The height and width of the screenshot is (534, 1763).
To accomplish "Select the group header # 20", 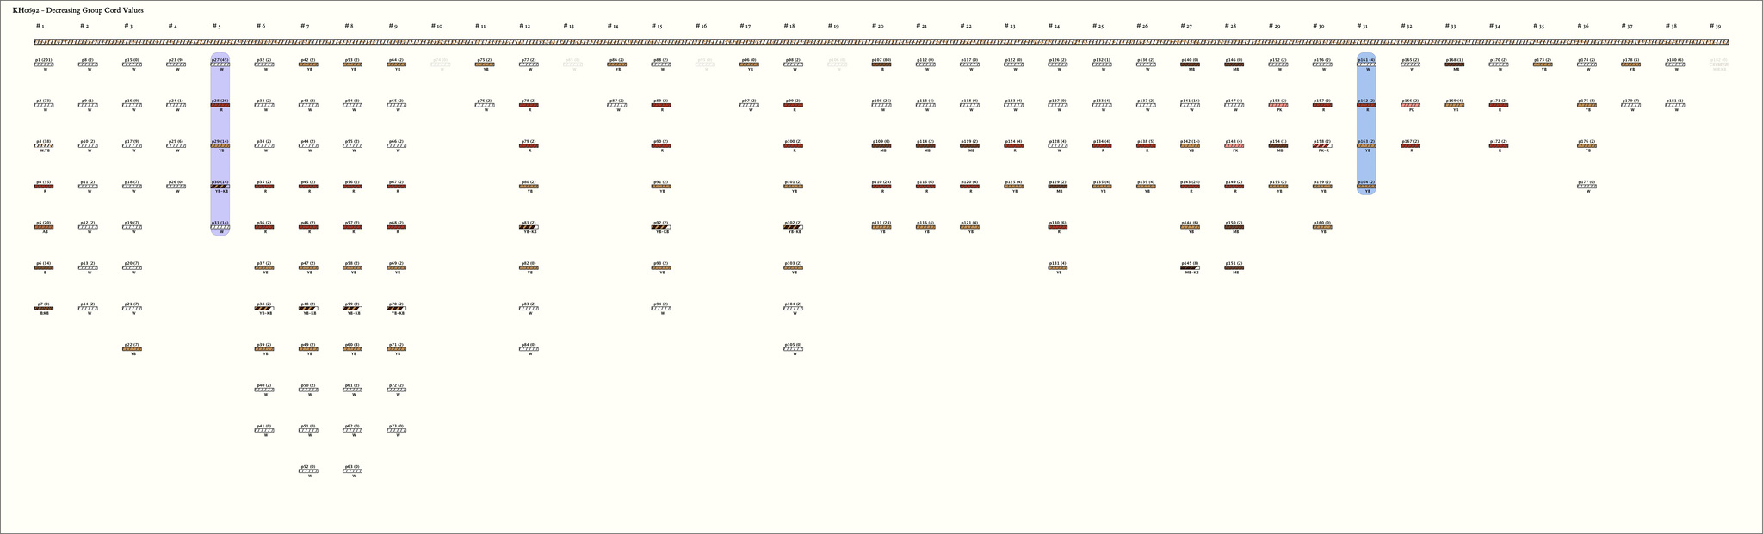I will click(877, 27).
